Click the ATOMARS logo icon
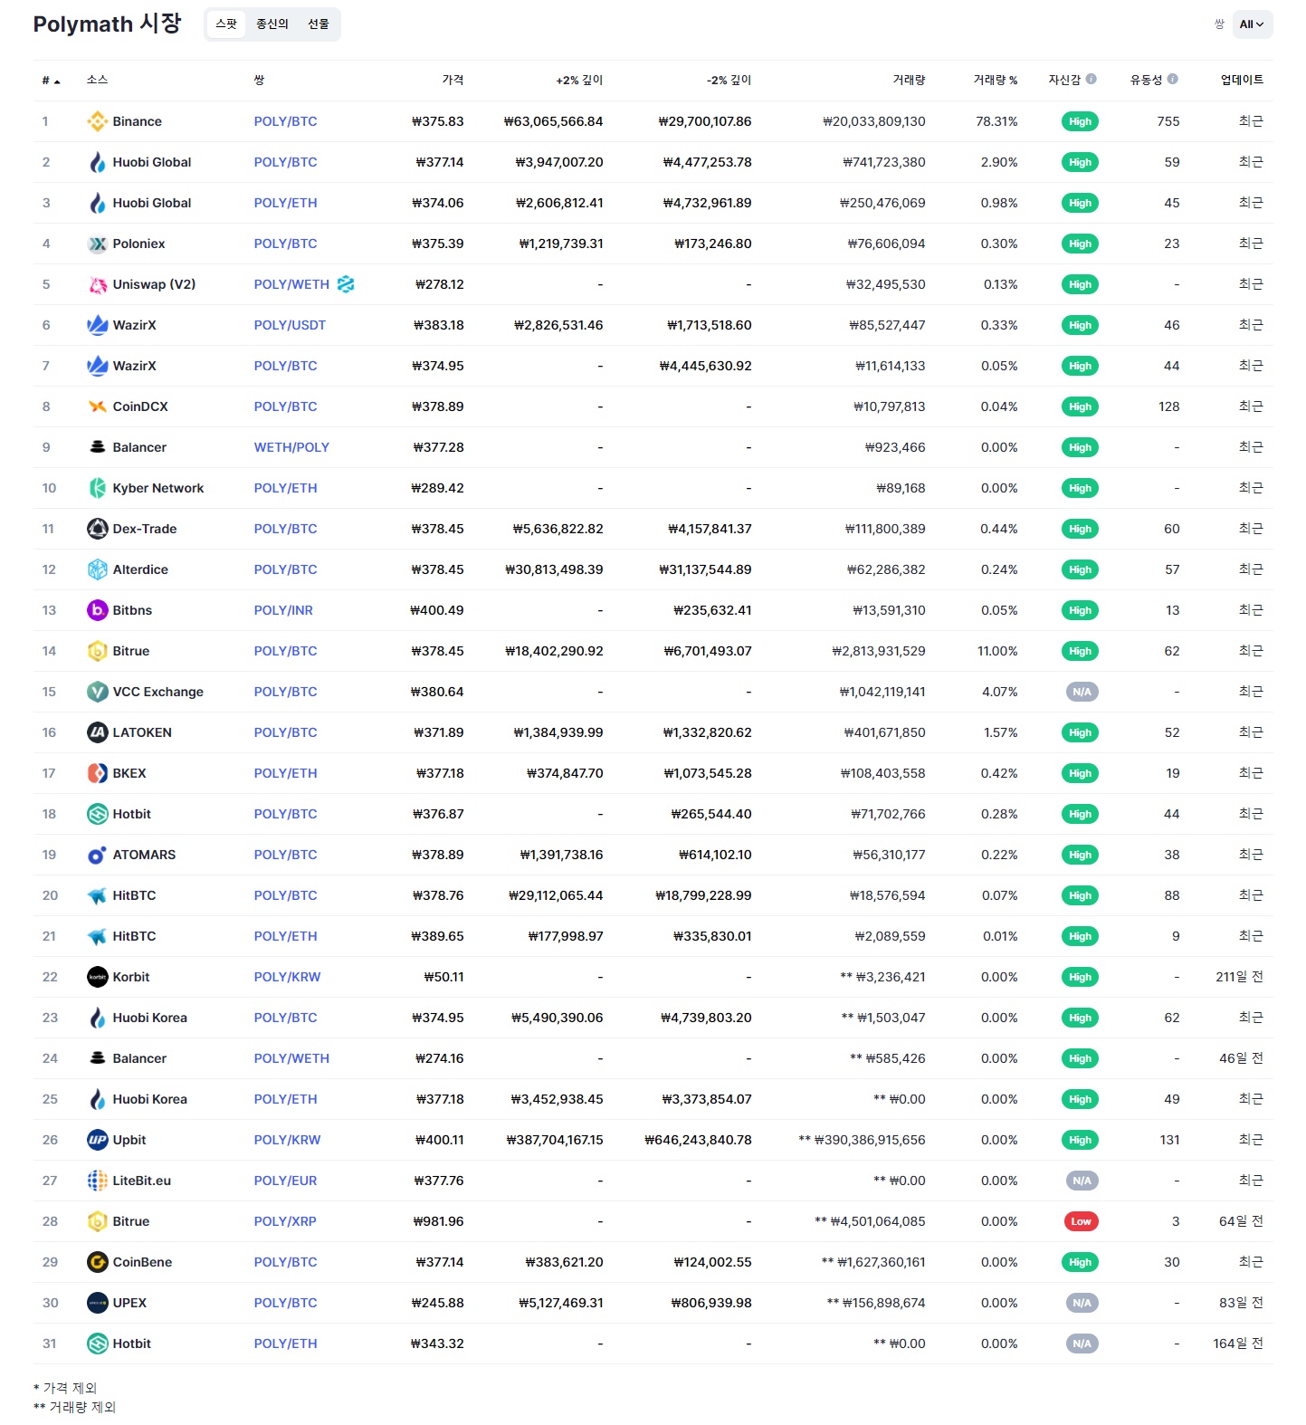 pyautogui.click(x=97, y=855)
